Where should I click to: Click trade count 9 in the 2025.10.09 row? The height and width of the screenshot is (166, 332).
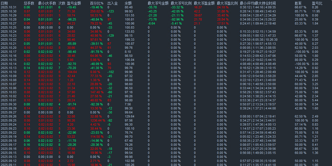click(x=59, y=76)
